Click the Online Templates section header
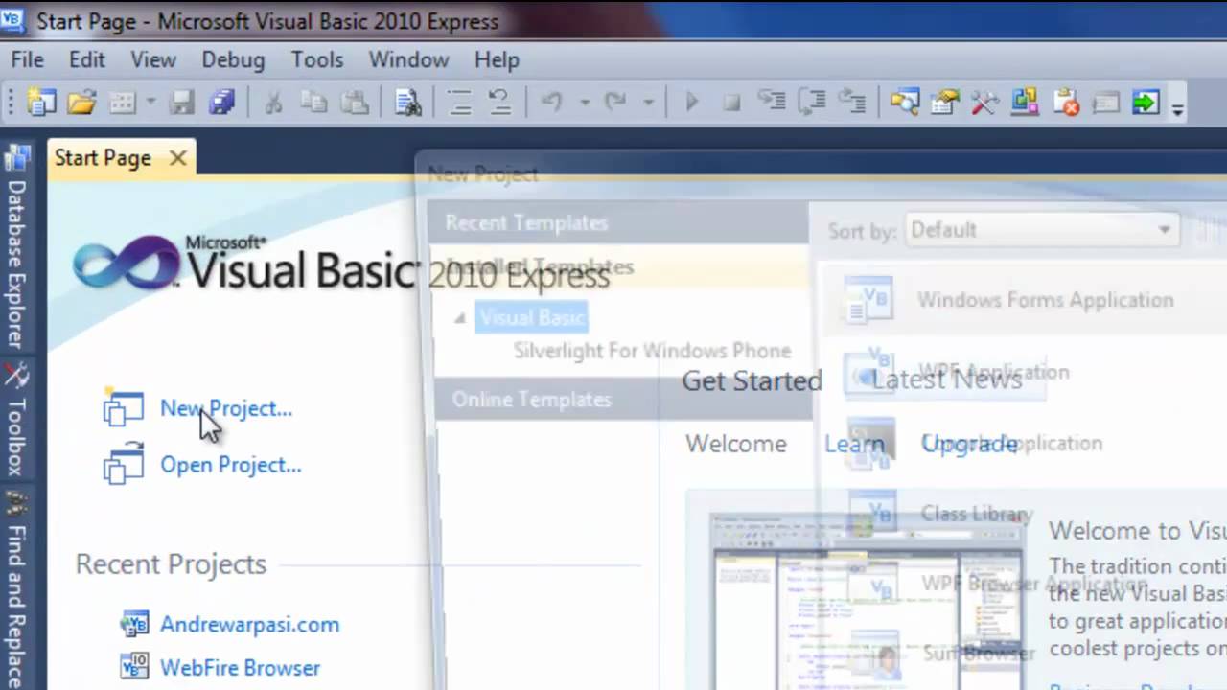 (x=623, y=400)
